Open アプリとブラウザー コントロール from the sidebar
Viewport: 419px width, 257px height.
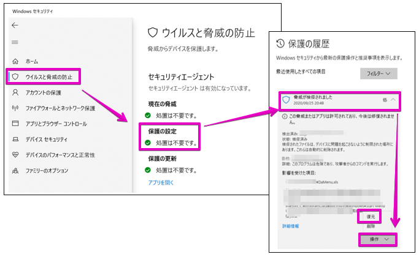(x=56, y=124)
